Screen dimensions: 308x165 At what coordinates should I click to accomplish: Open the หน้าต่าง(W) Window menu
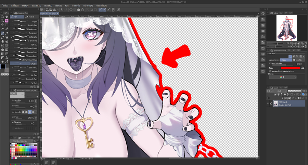[x=88, y=6]
